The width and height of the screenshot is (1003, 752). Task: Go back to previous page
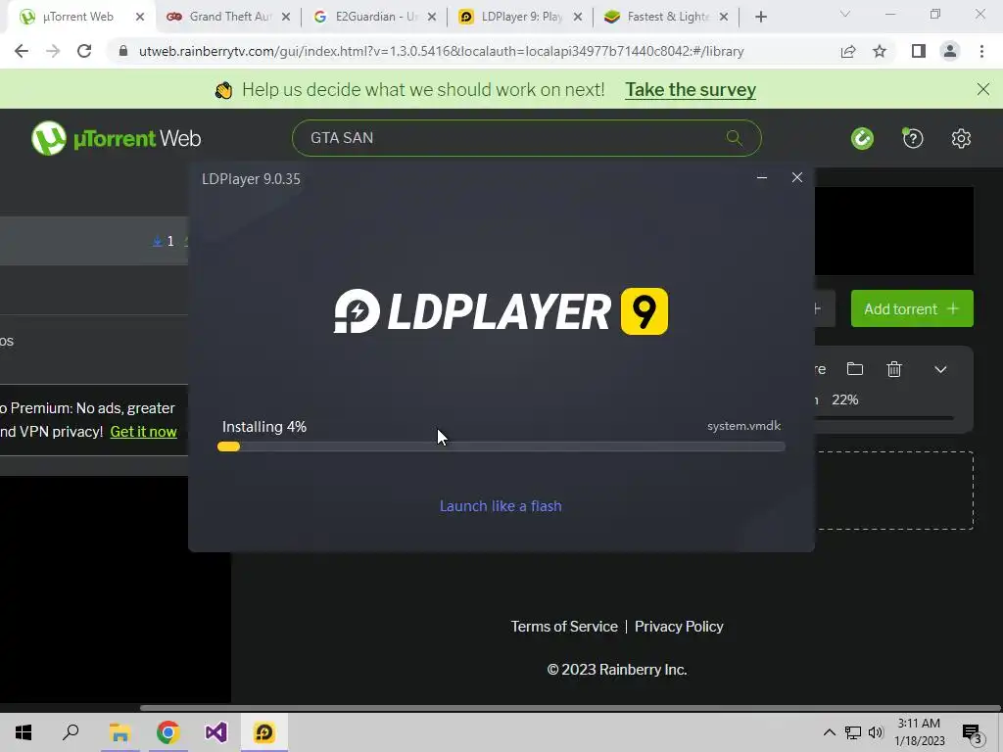(x=22, y=51)
